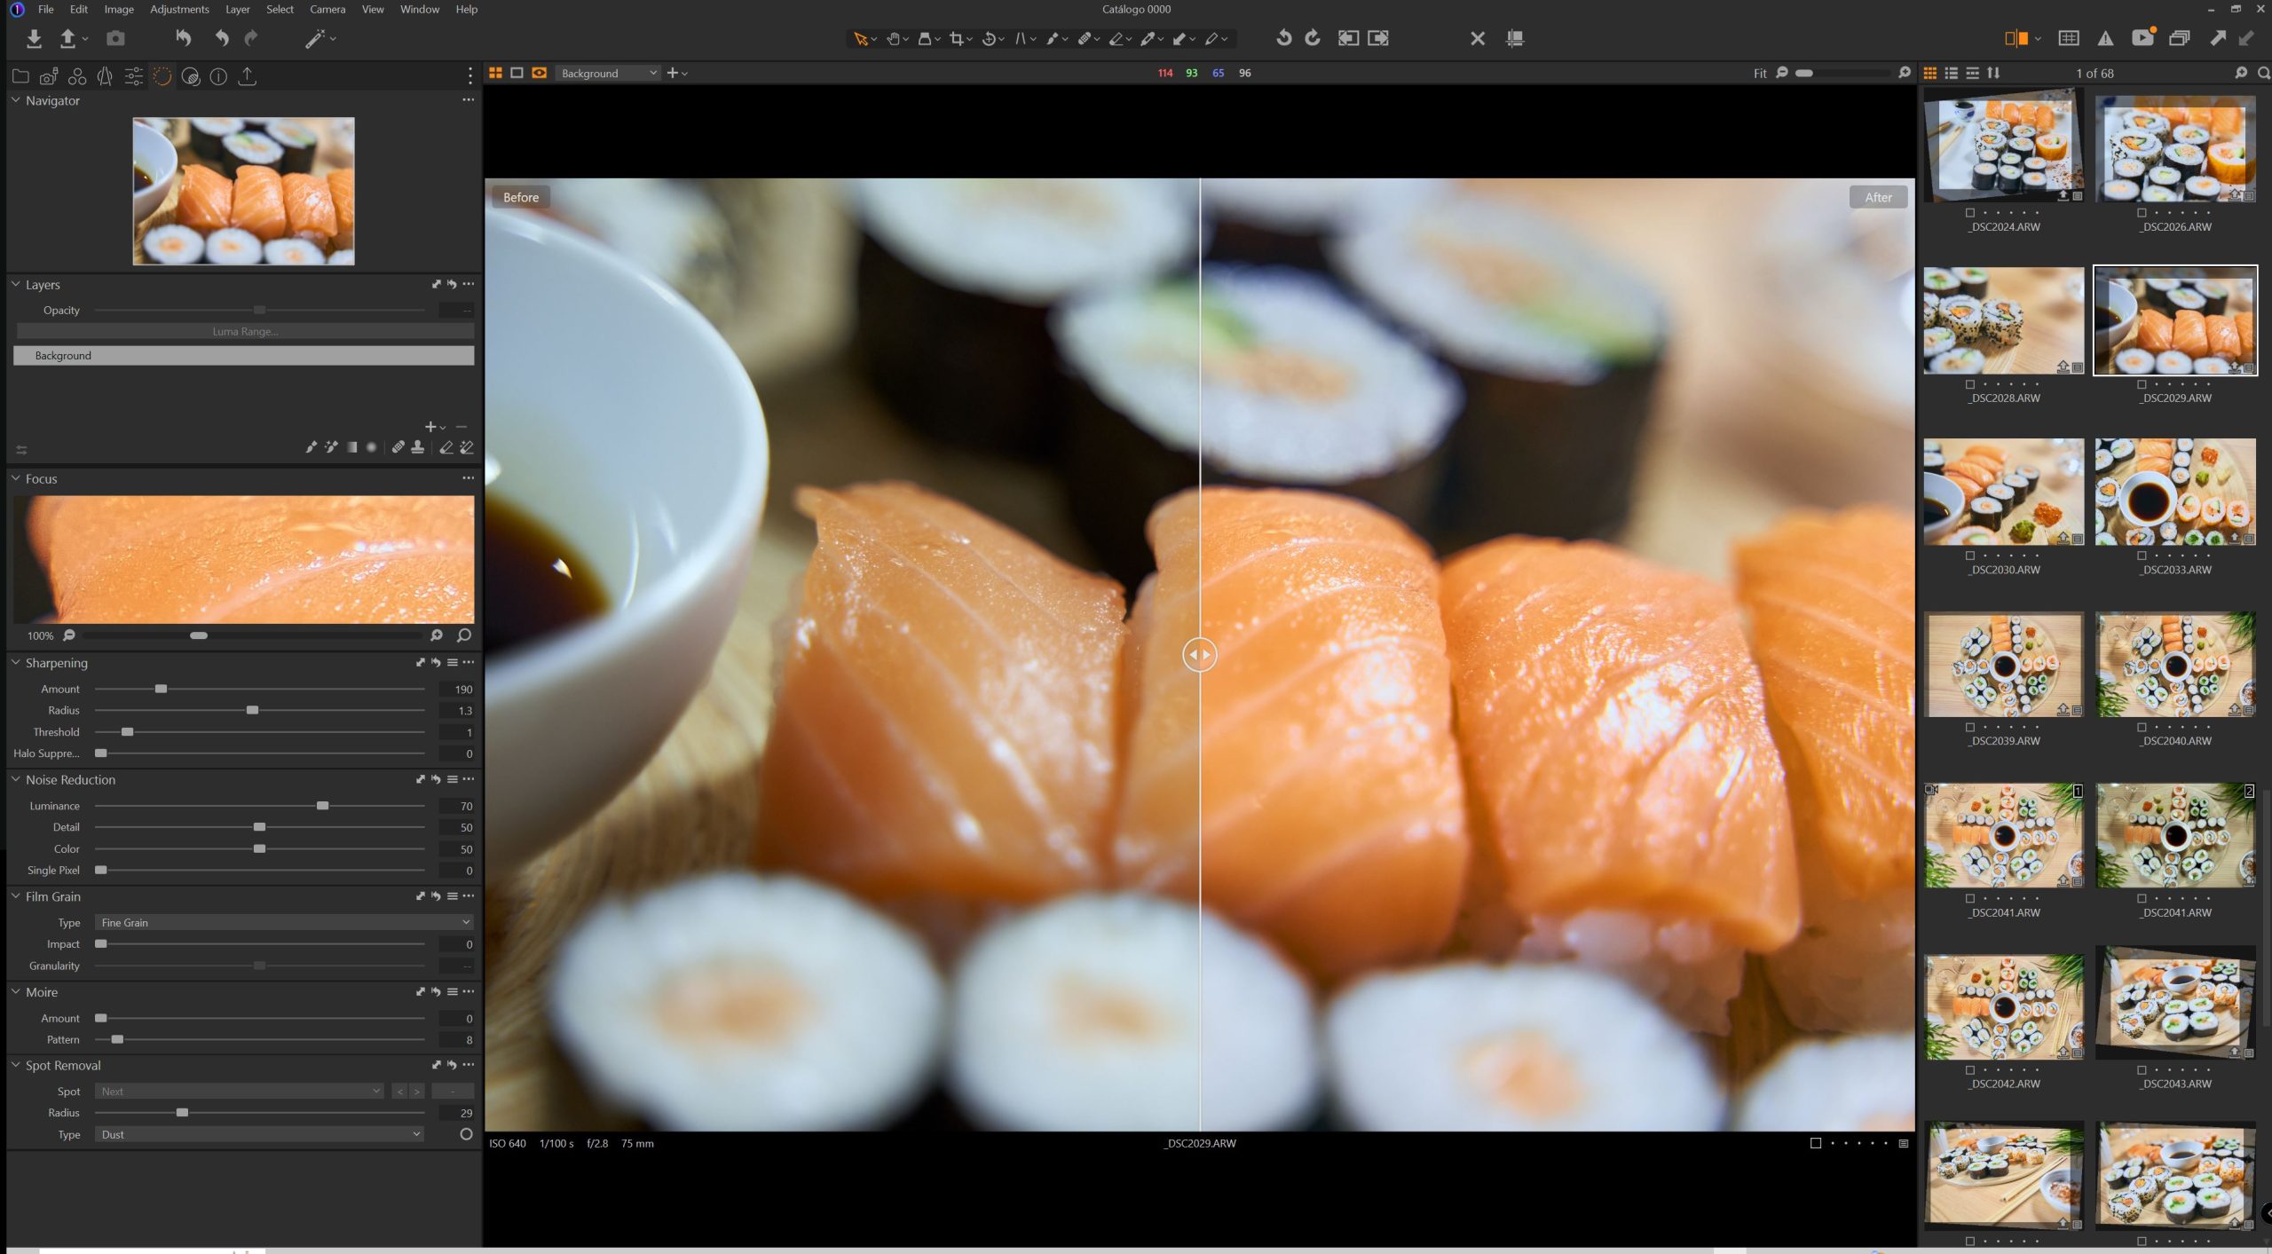Click the Auto Adjust magic wand
The width and height of the screenshot is (2272, 1254).
[x=314, y=38]
